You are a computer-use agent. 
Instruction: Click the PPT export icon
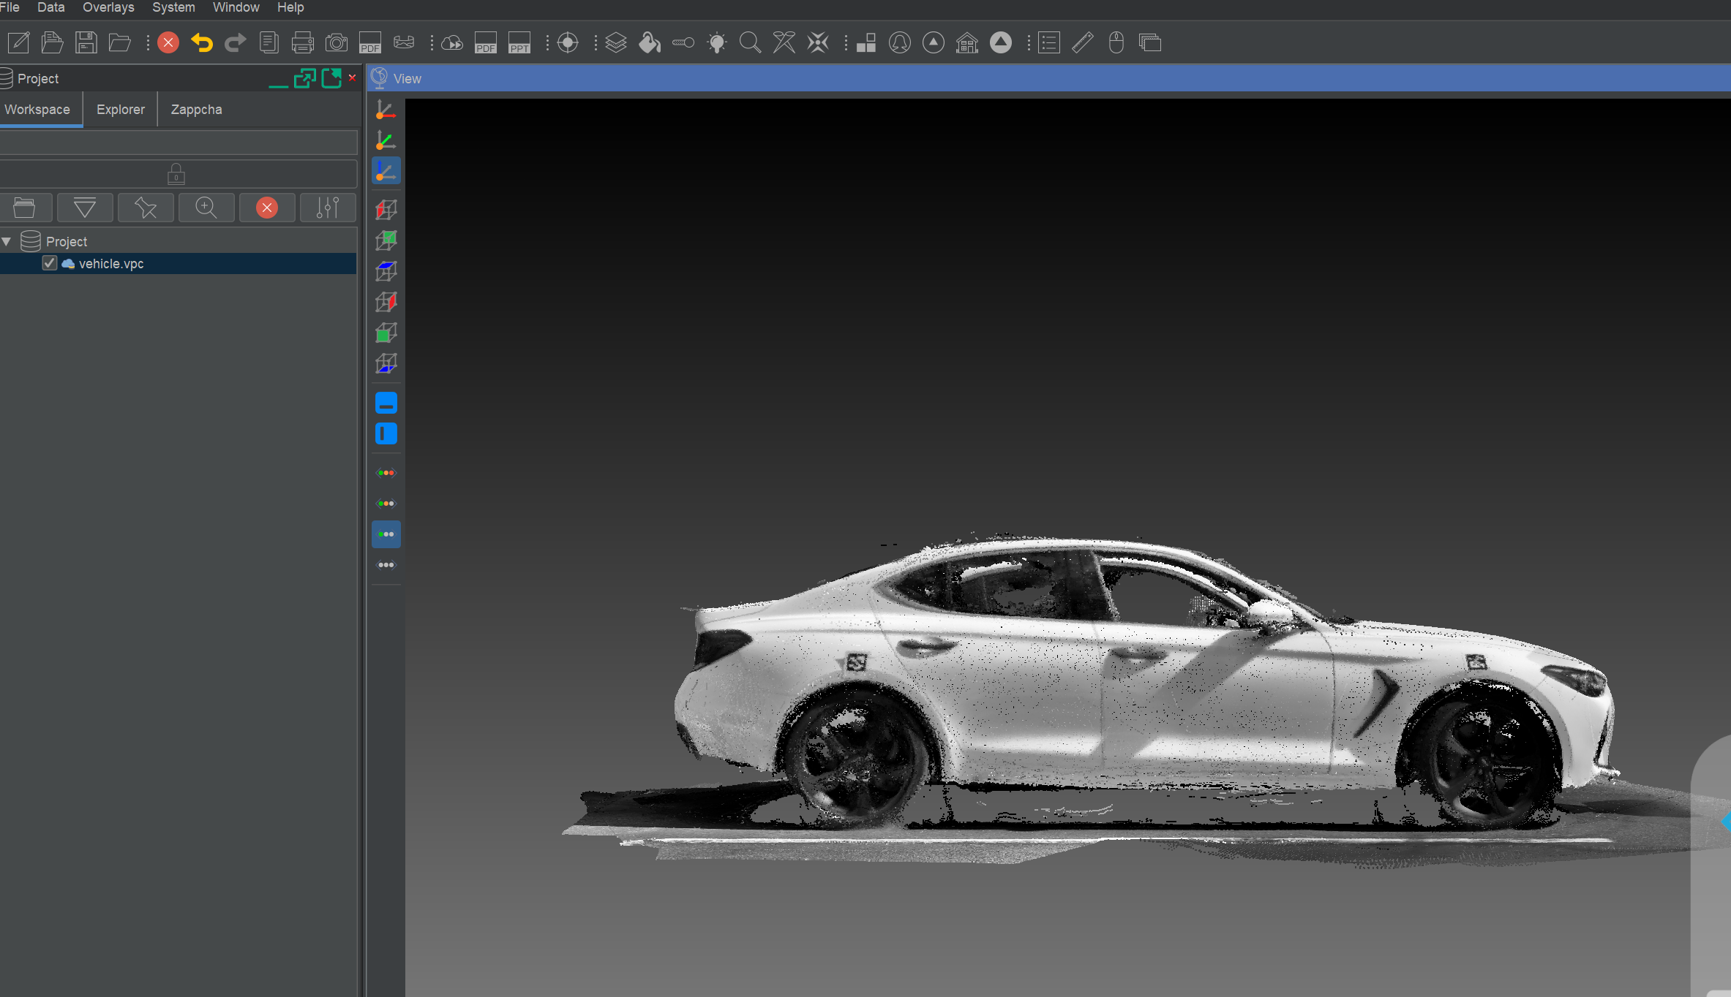[519, 43]
